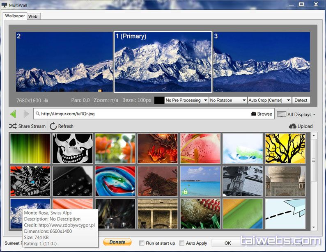Click the thumbs-up icon beside 7680x1600
This screenshot has width=326, height=252.
tap(46, 100)
